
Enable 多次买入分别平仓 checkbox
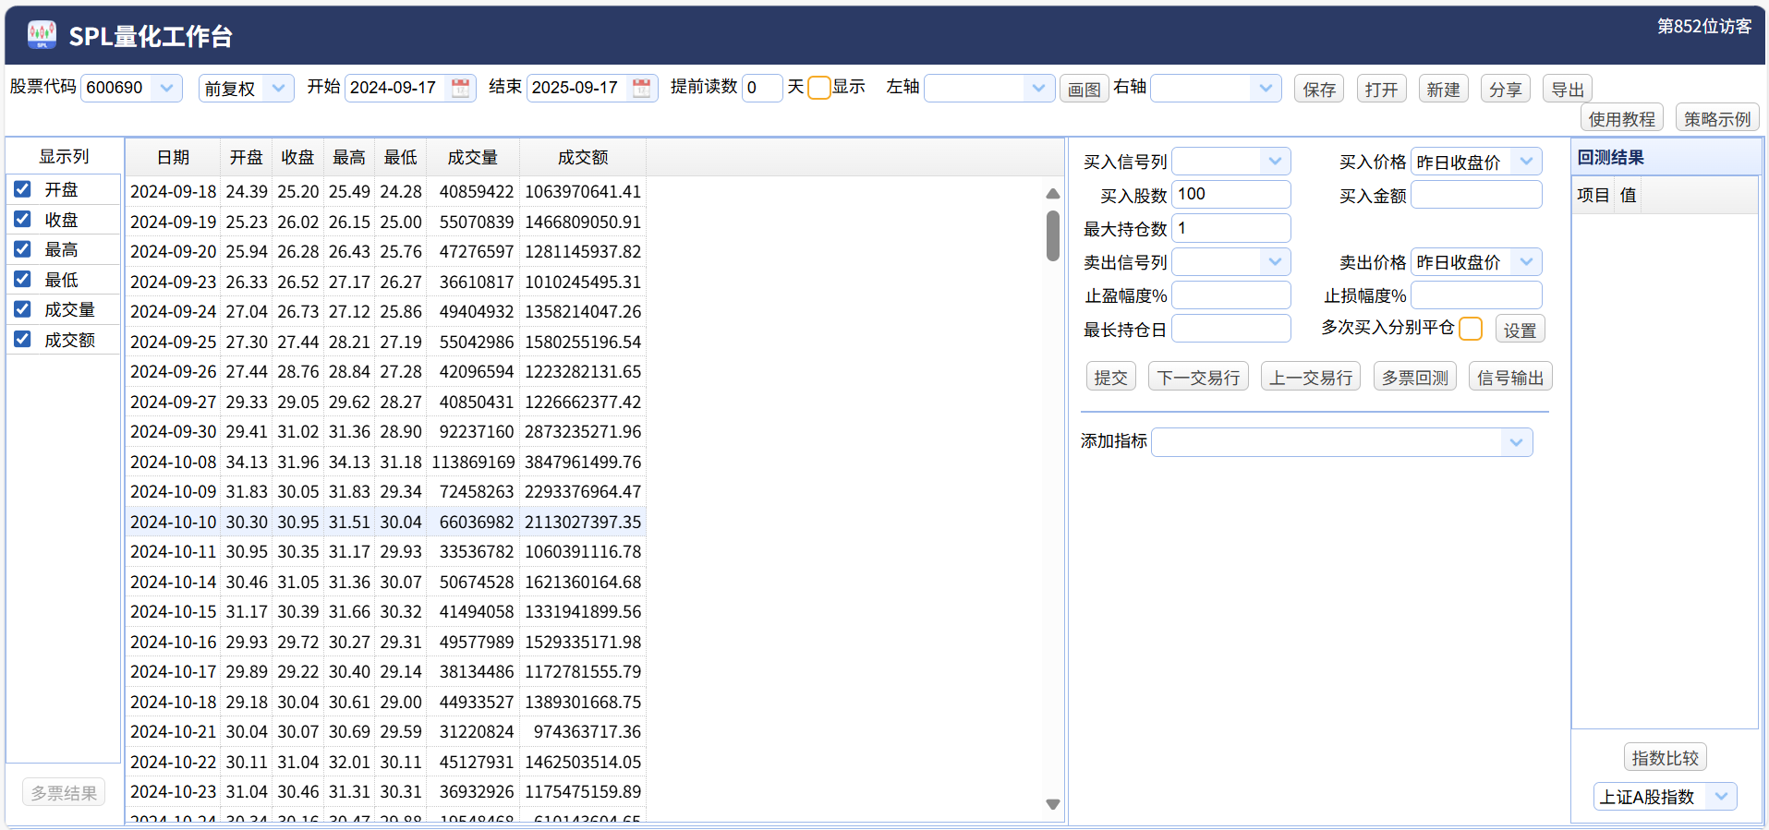tap(1471, 329)
